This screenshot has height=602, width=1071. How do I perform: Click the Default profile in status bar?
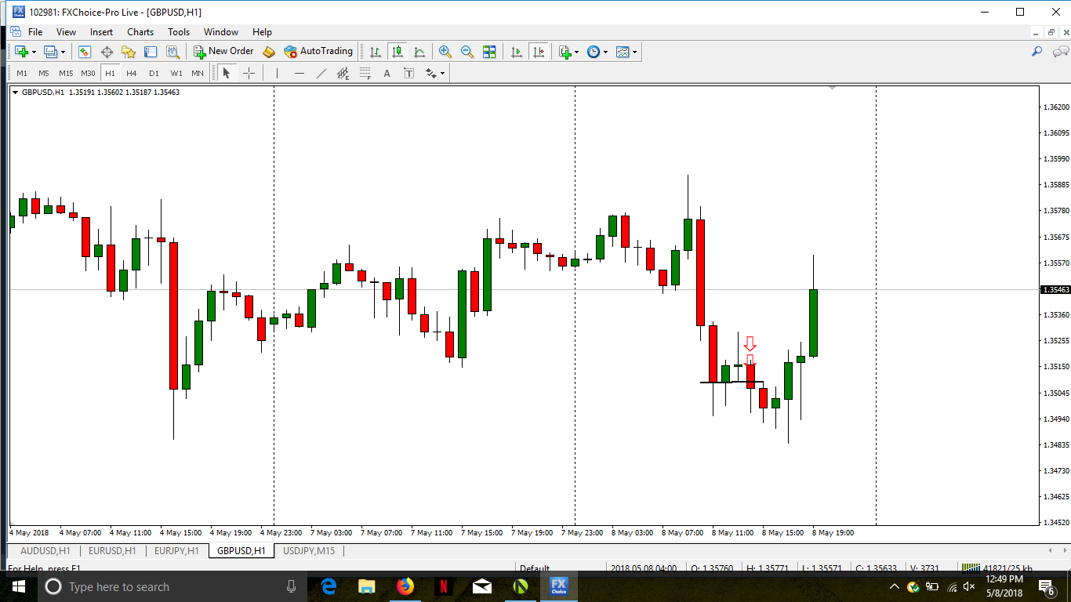click(534, 569)
